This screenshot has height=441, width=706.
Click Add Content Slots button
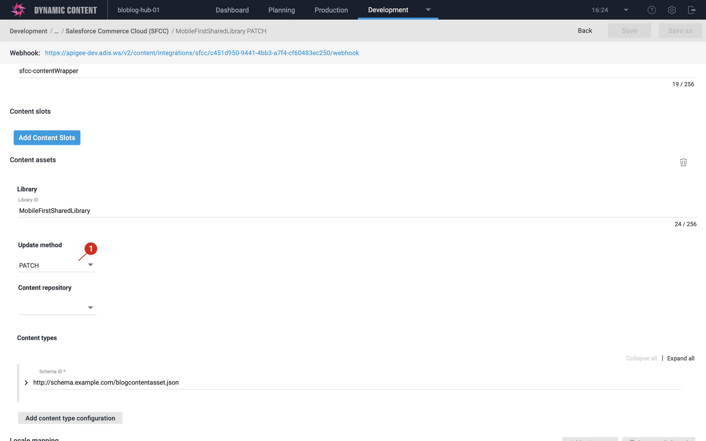[x=47, y=138]
